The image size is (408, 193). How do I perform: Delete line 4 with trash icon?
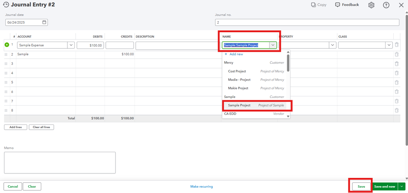[397, 73]
